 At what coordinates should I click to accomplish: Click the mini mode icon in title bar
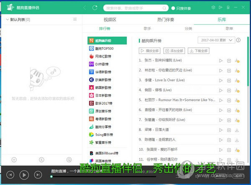point(228,8)
